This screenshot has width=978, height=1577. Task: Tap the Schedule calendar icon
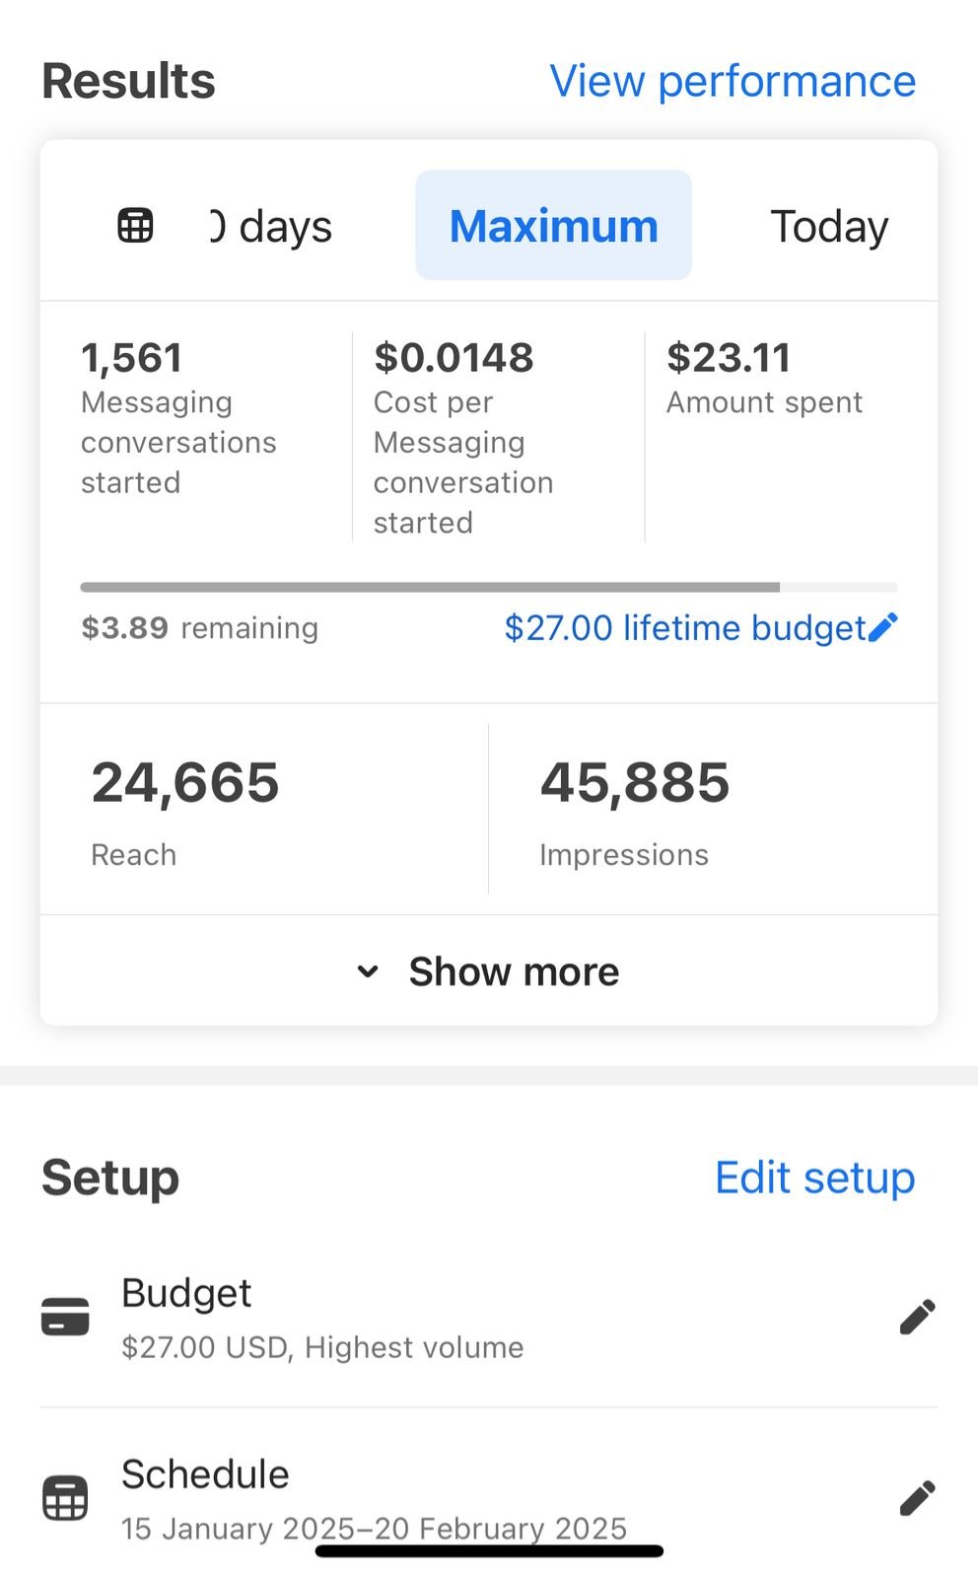(x=65, y=1498)
